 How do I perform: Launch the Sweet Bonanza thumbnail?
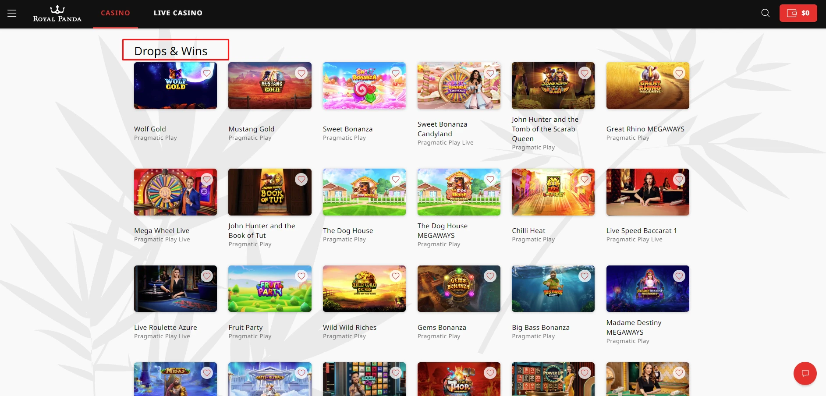click(364, 85)
